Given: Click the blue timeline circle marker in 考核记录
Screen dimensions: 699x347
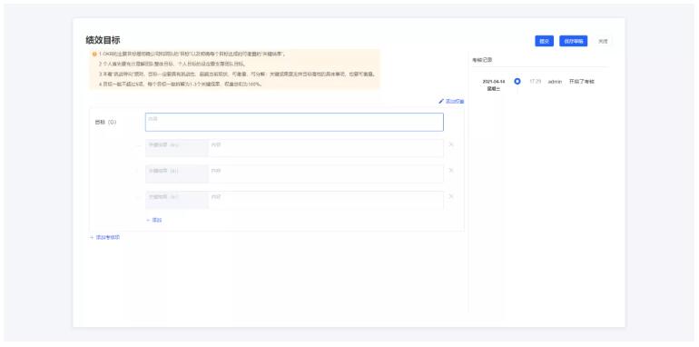Looking at the screenshot, I should click(x=517, y=82).
